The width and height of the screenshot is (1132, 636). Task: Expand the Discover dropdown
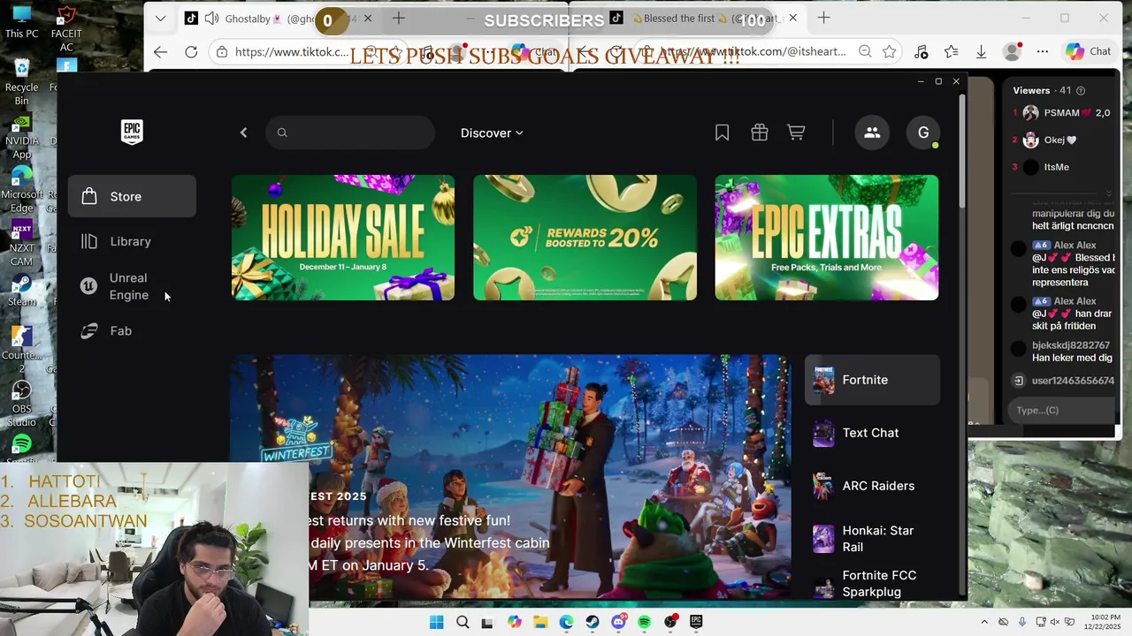(x=492, y=132)
